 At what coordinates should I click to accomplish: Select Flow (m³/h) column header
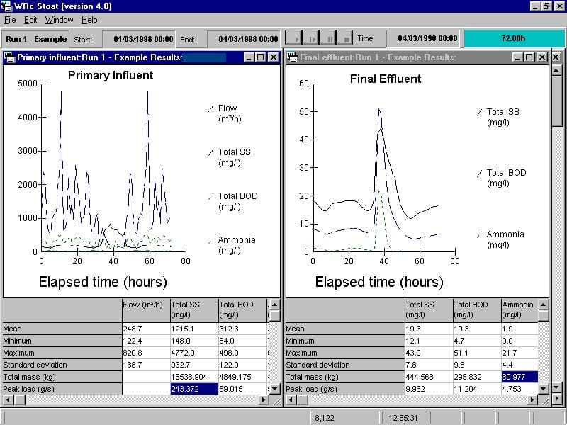pos(146,310)
